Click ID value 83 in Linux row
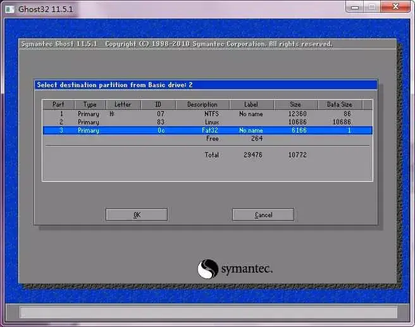 (x=161, y=122)
